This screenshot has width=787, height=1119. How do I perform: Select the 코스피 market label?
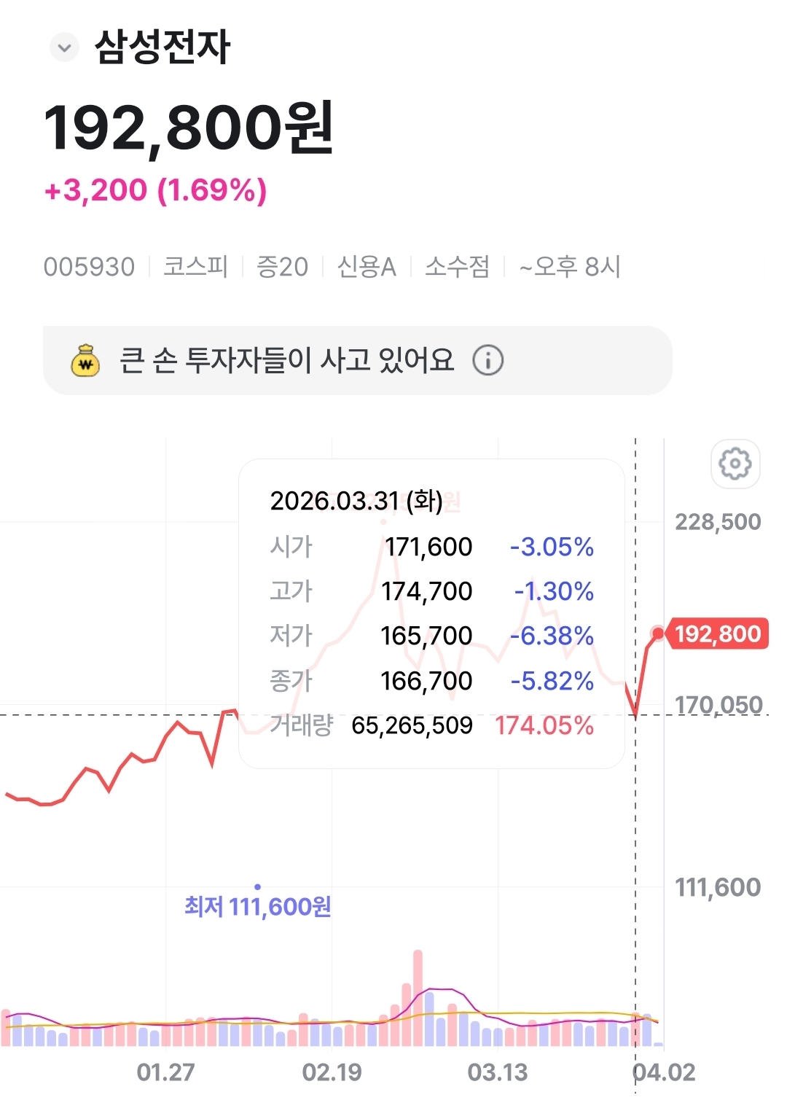[x=195, y=267]
